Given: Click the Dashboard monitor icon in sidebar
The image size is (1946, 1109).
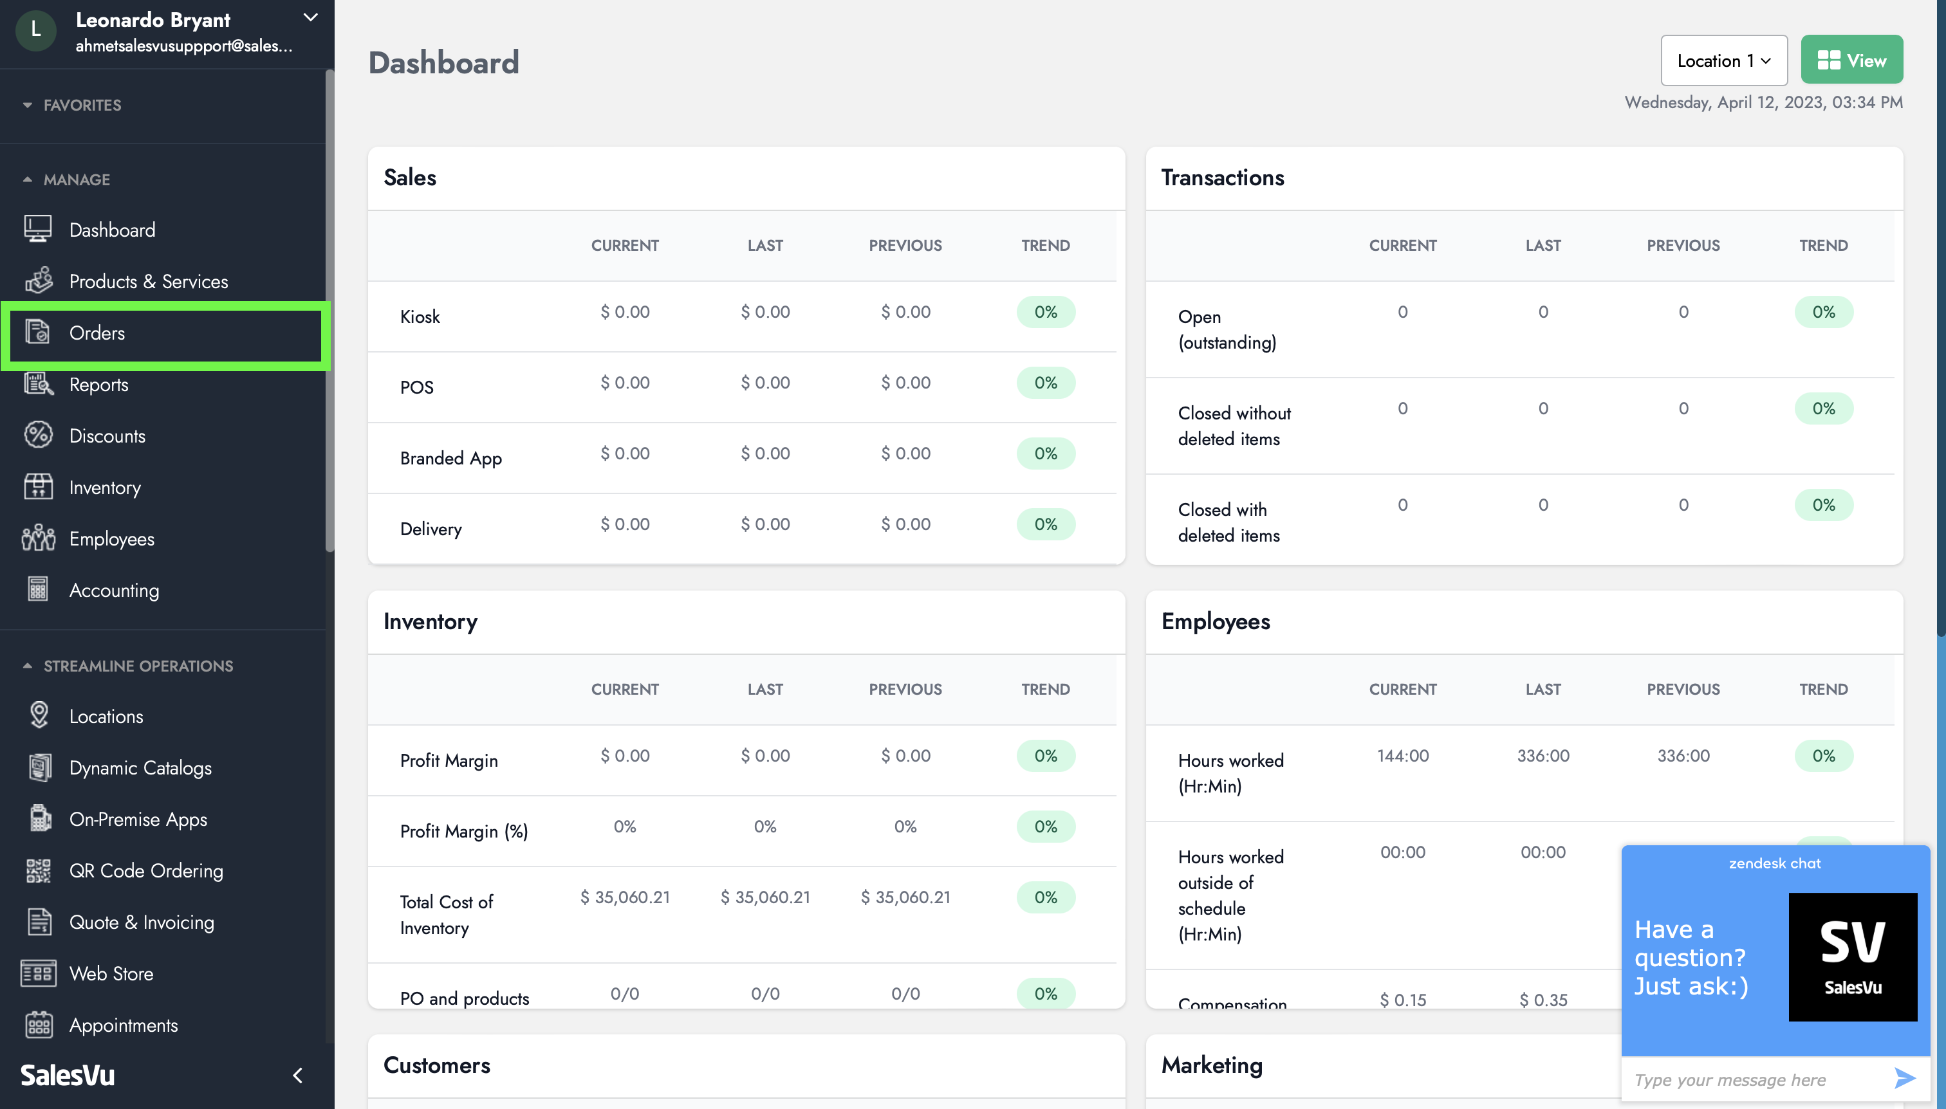Looking at the screenshot, I should pyautogui.click(x=37, y=229).
